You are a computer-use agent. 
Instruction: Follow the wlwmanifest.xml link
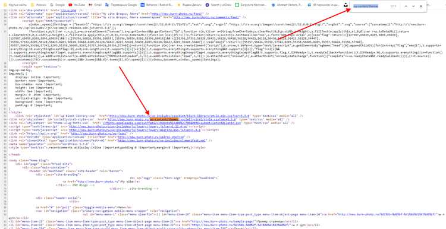162,140
